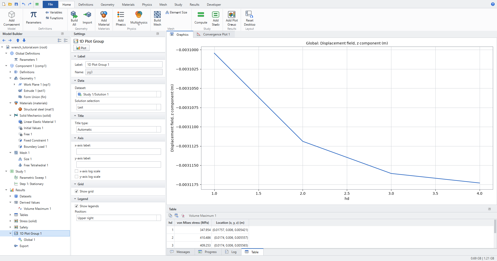Select the Global 1 tree node
The width and height of the screenshot is (497, 261).
(x=29, y=240)
